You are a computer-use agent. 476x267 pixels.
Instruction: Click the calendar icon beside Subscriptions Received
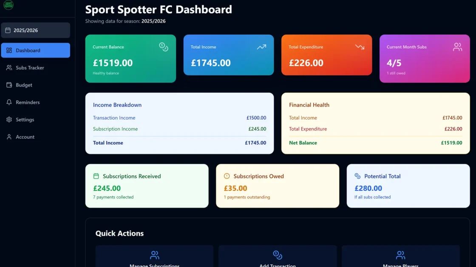(x=97, y=176)
